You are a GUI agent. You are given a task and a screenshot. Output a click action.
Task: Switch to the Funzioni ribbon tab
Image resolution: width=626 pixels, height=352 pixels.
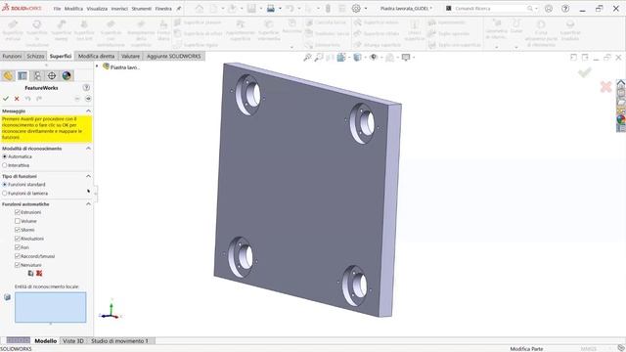12,57
